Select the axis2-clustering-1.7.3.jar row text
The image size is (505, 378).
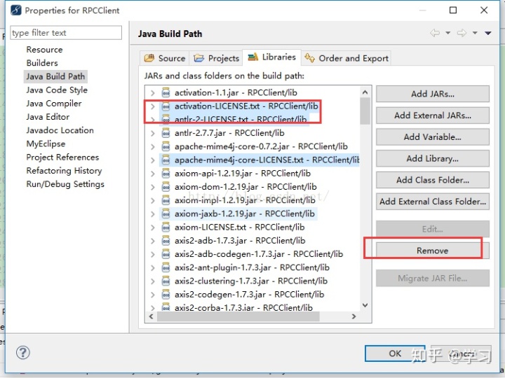click(x=251, y=281)
